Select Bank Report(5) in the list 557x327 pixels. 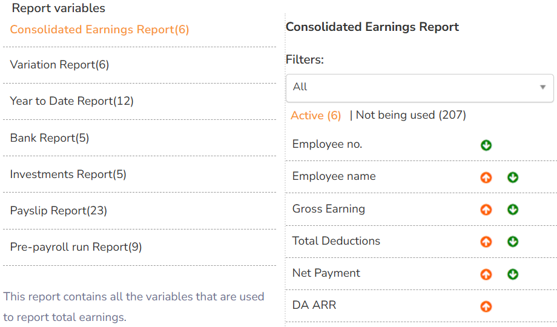coord(50,138)
